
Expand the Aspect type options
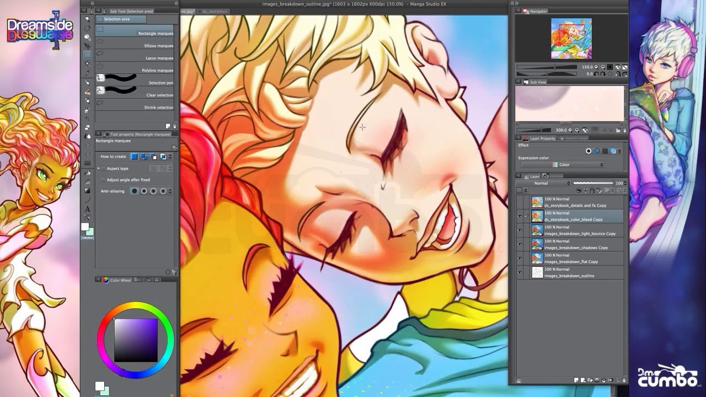point(98,168)
